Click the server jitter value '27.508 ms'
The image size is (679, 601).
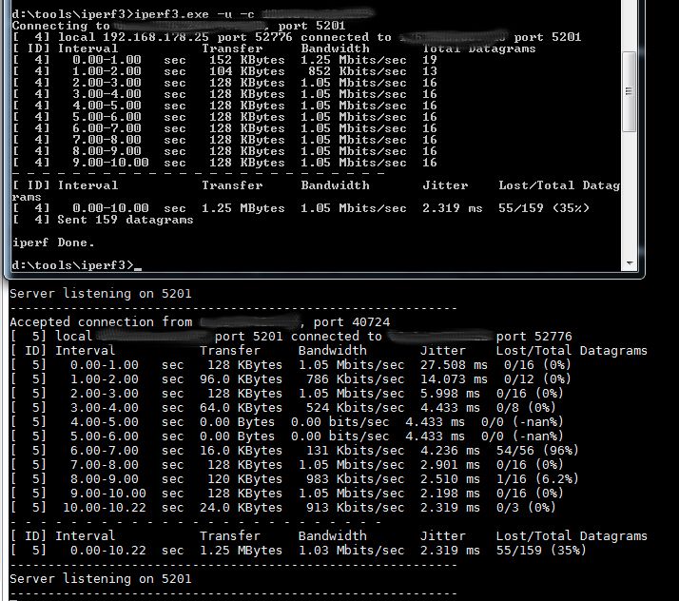coord(454,365)
